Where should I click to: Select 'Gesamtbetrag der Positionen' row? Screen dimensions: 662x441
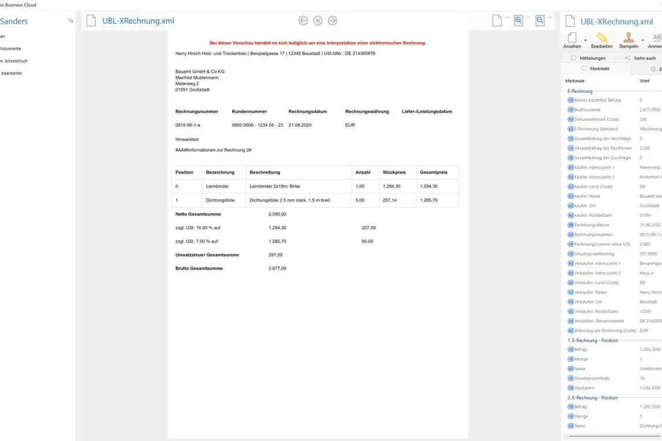[x=614, y=148]
